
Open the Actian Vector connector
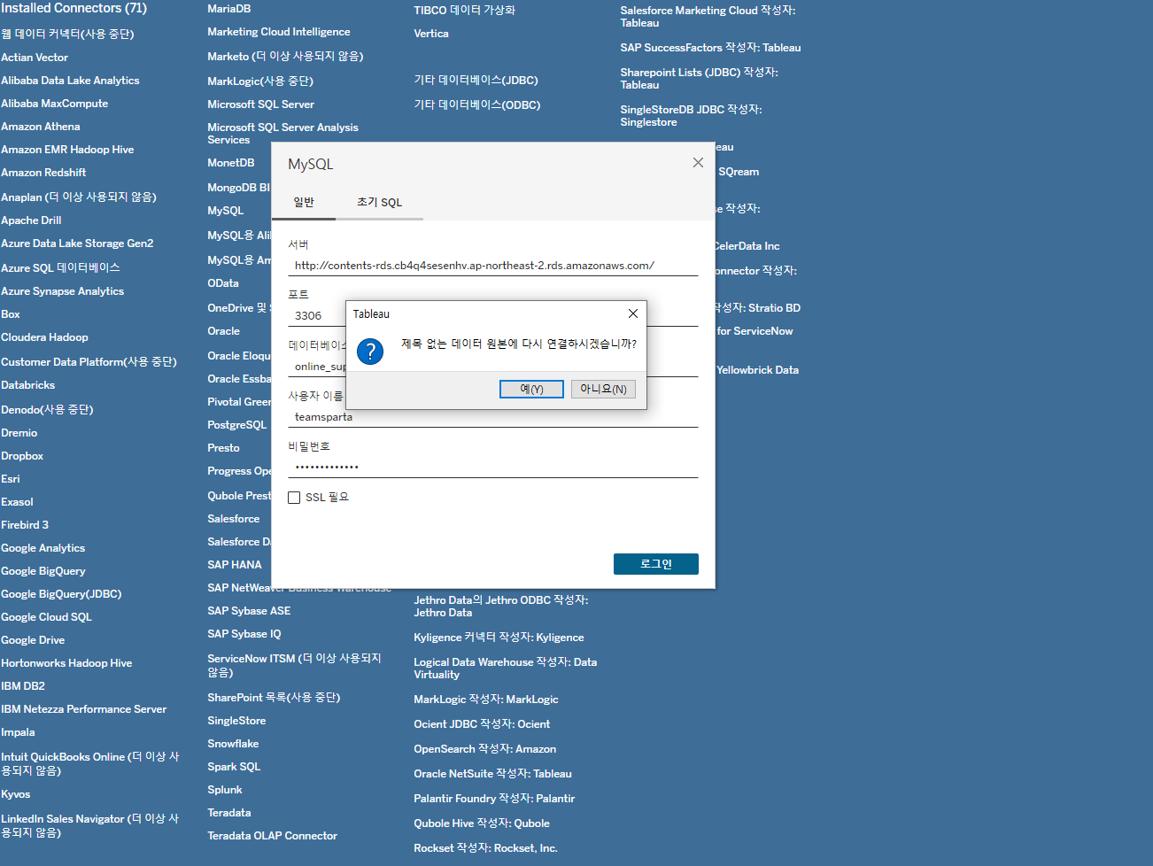pos(35,58)
